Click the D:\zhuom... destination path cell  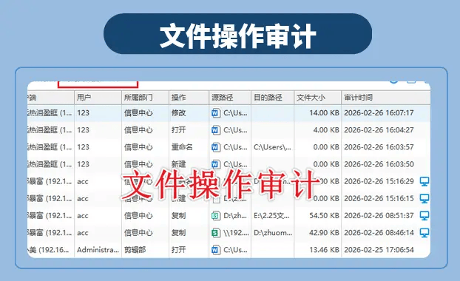pos(273,233)
